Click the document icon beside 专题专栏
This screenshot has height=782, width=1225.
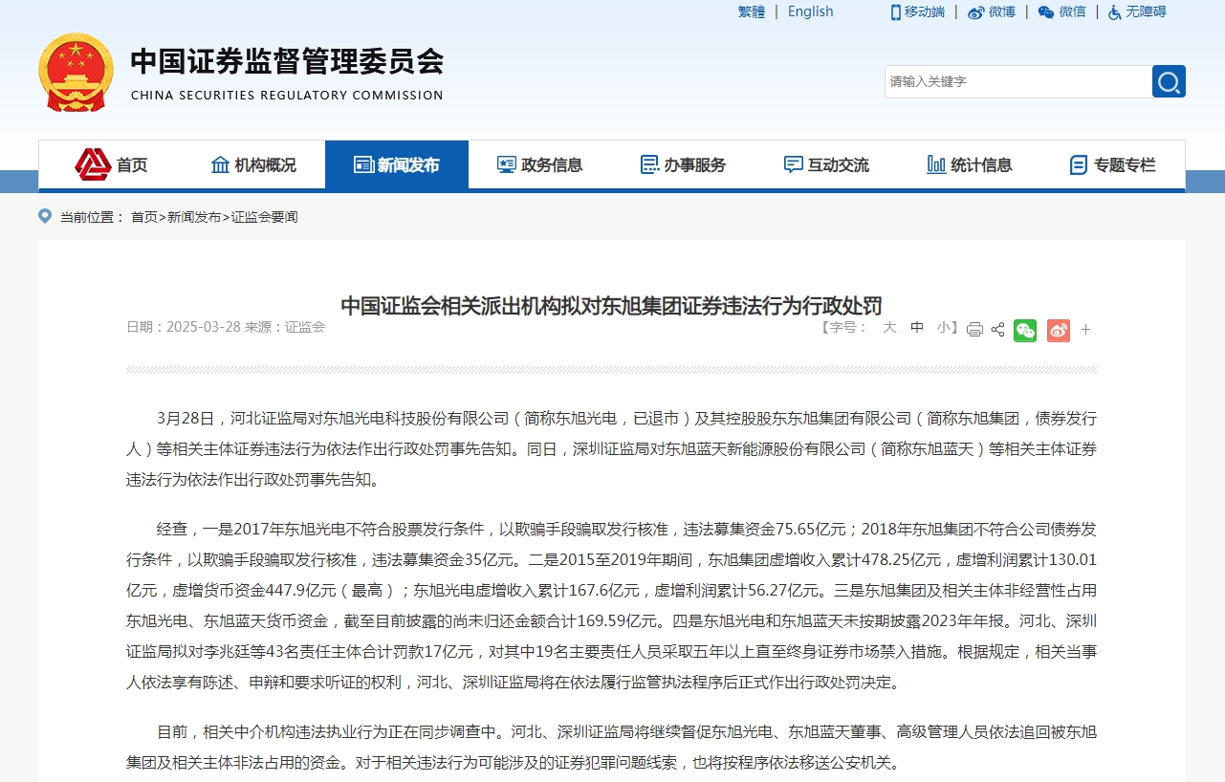(1079, 164)
